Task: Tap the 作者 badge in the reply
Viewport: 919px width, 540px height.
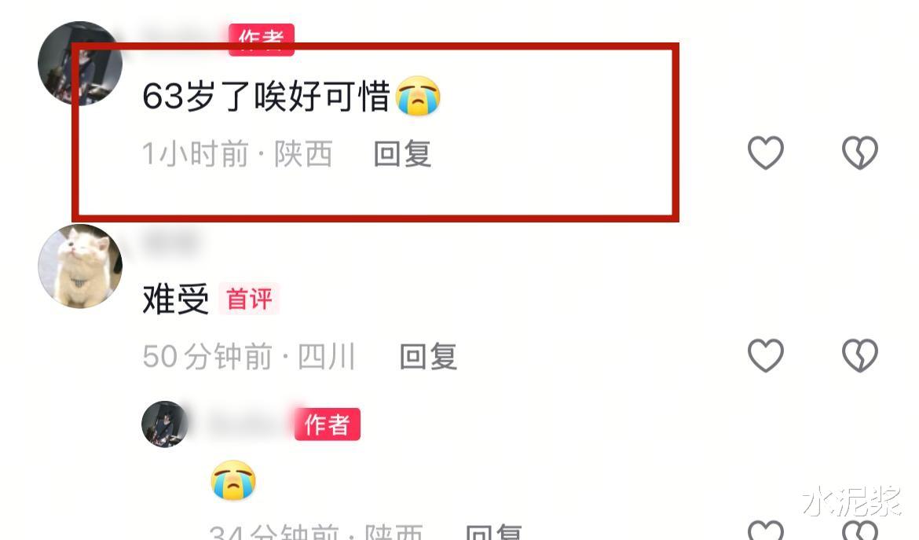Action: coord(327,424)
